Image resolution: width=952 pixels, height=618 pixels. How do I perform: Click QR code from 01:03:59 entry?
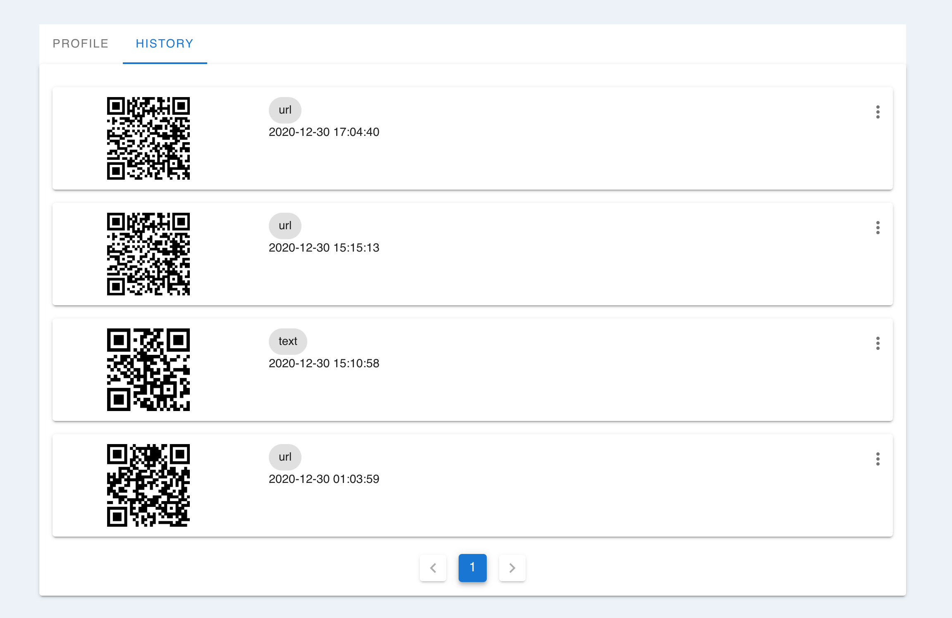pos(148,485)
